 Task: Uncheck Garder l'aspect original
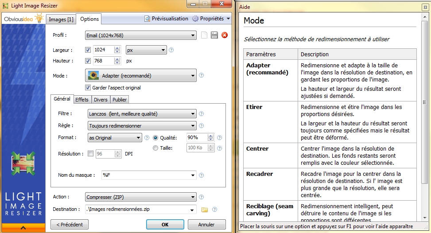tap(88, 88)
